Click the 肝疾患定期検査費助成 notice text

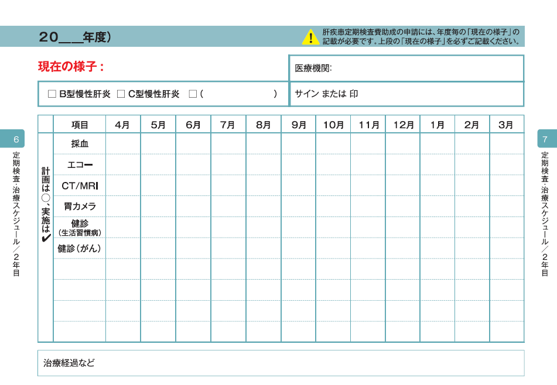pos(421,37)
